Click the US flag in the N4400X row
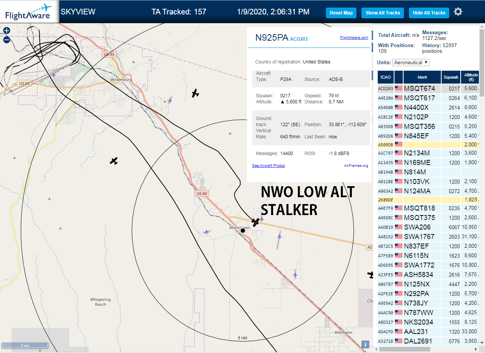The height and width of the screenshot is (353, 485). (399, 108)
